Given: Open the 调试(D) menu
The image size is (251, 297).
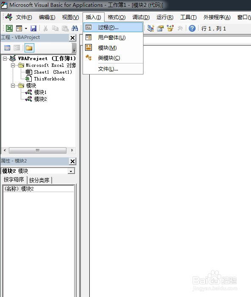Looking at the screenshot, I should [141, 17].
